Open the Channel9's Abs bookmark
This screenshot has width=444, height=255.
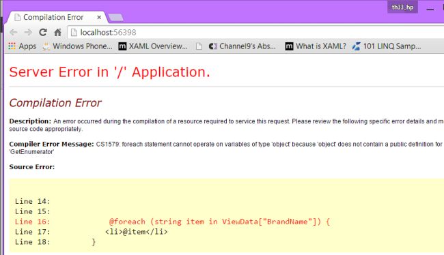(242, 46)
